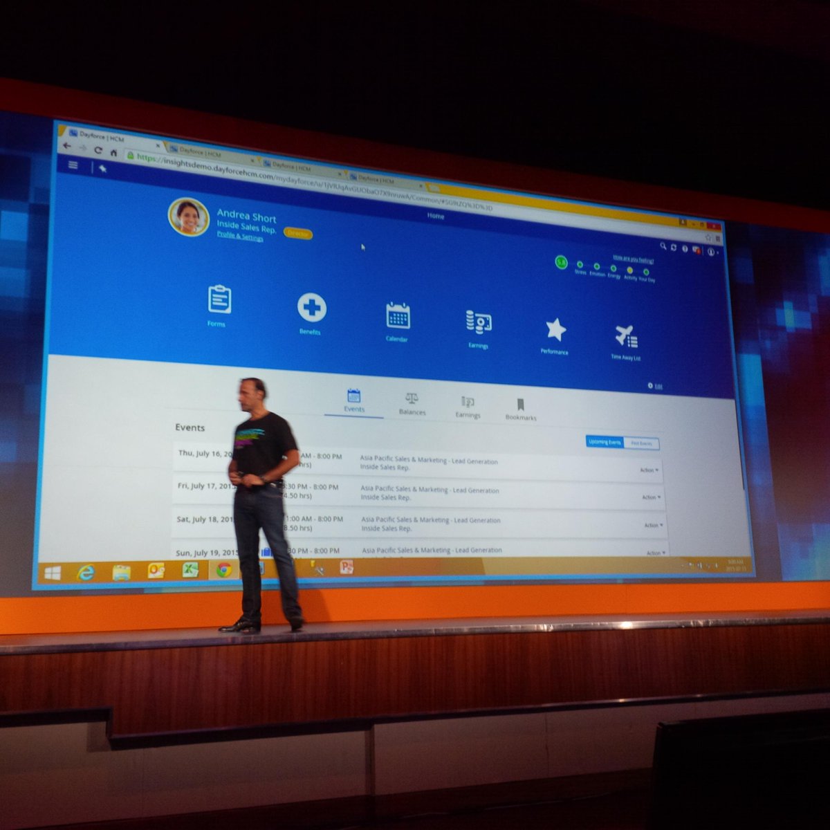Open the Time Away List airplane icon

point(628,338)
